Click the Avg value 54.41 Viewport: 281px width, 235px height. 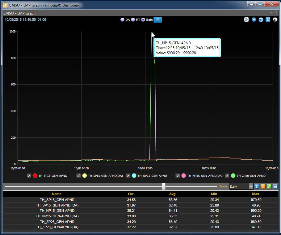click(173, 211)
